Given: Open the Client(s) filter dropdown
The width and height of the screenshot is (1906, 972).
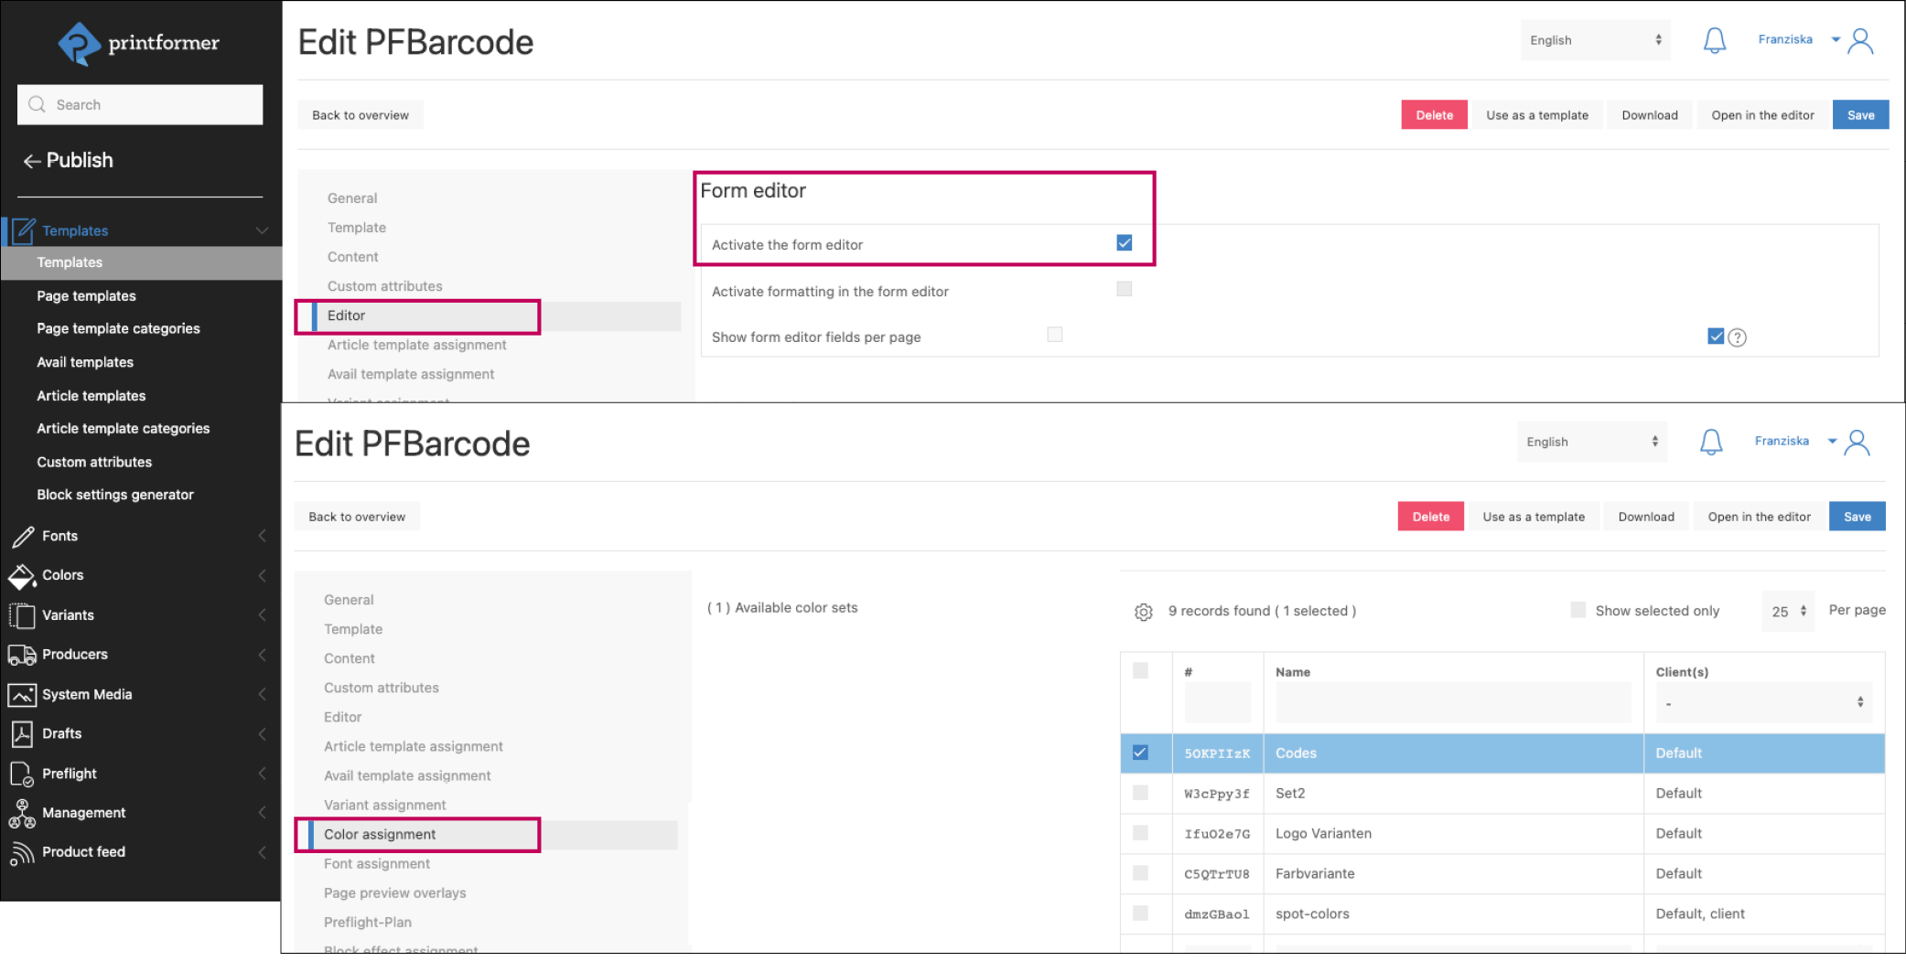Looking at the screenshot, I should point(1762,703).
